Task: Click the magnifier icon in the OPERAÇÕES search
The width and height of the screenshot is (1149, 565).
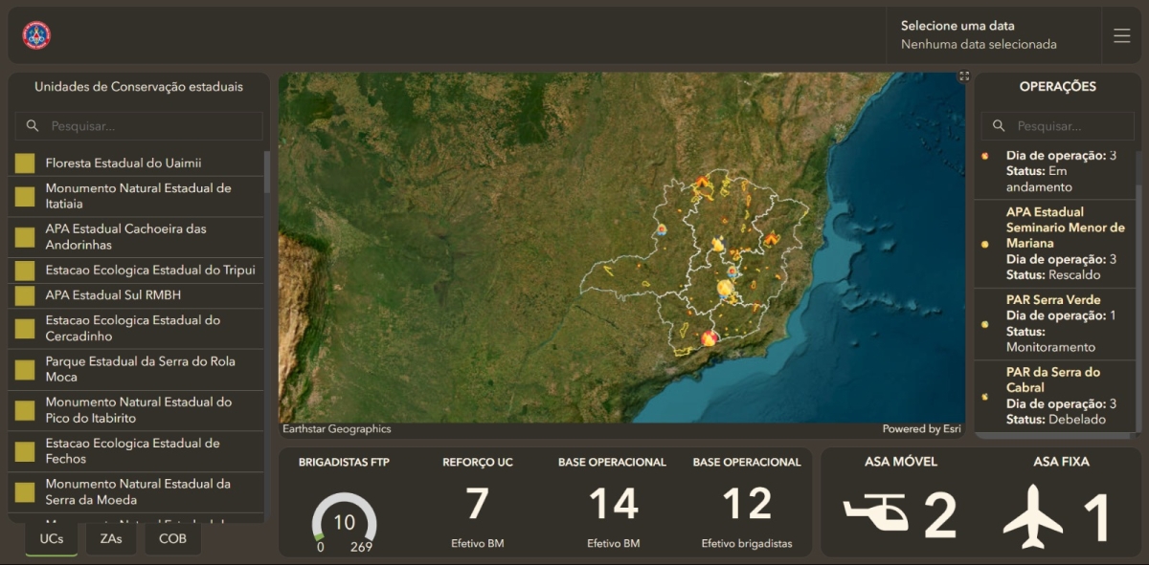Action: [999, 126]
